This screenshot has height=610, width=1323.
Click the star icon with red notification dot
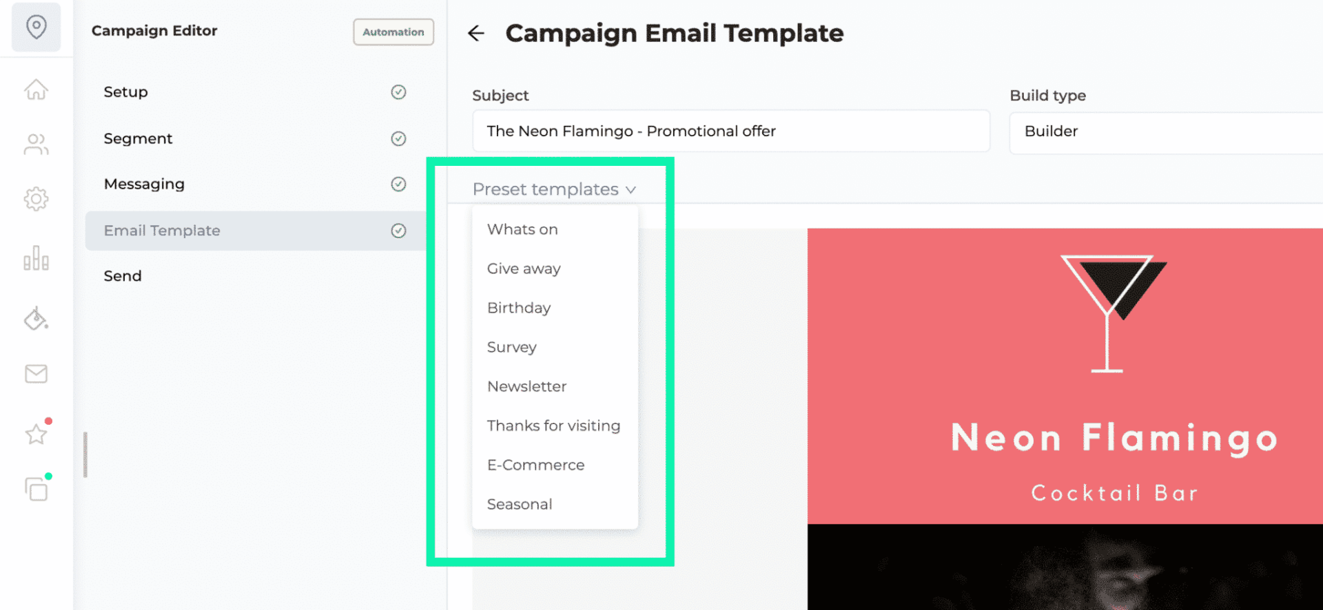click(36, 434)
